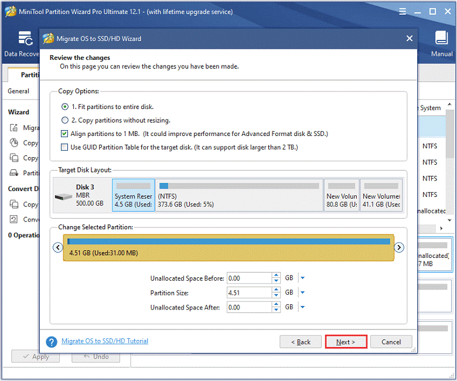
Task: Select the New Volume 80.8 GB partition
Action: [x=342, y=195]
